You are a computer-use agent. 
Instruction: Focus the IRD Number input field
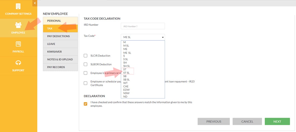[143, 26]
